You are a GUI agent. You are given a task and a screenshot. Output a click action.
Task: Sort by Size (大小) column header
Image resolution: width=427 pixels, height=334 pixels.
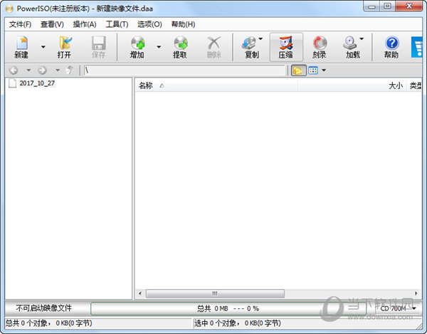coord(352,86)
